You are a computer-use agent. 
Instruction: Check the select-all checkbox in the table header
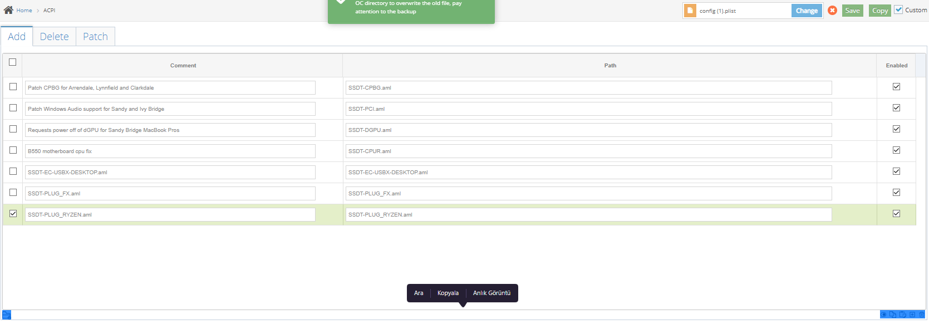tap(13, 62)
